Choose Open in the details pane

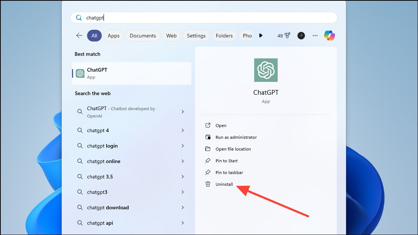221,126
